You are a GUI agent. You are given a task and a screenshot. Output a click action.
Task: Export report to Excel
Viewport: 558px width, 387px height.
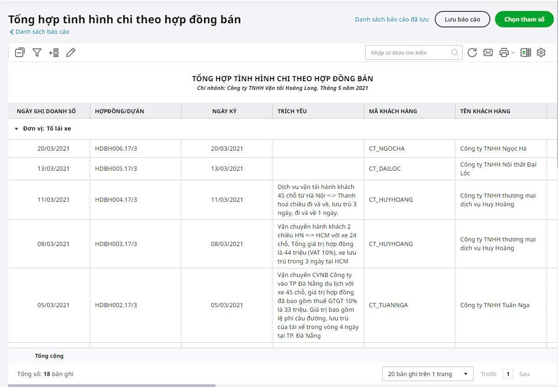tap(526, 52)
